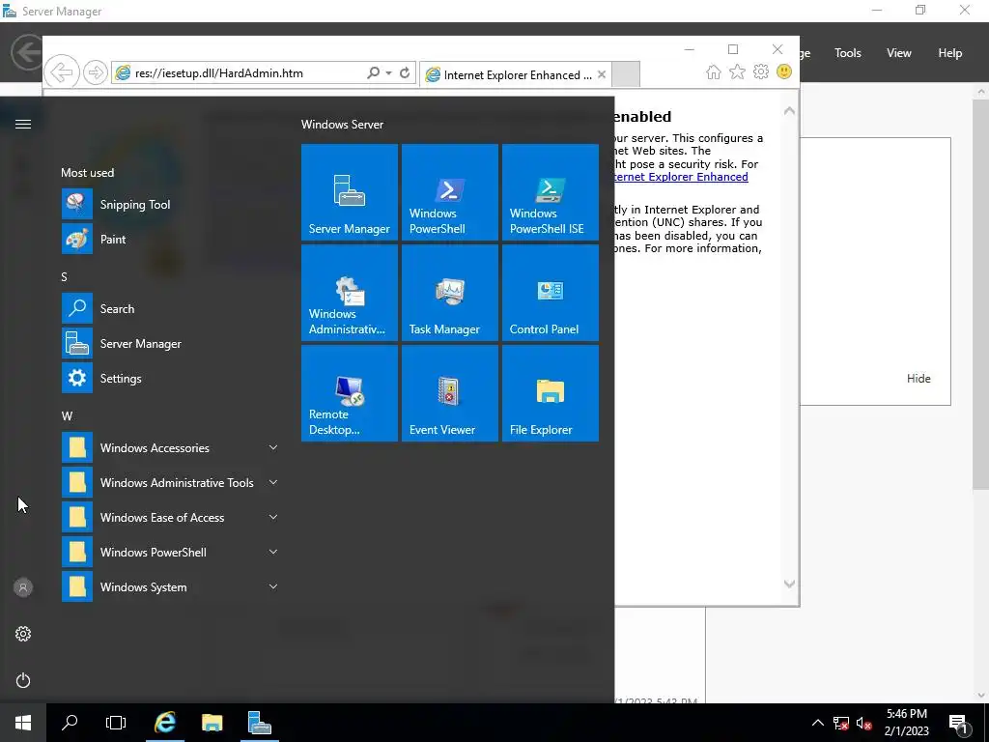Expand the Windows PowerShell folder
Image resolution: width=989 pixels, height=742 pixels.
coord(273,552)
